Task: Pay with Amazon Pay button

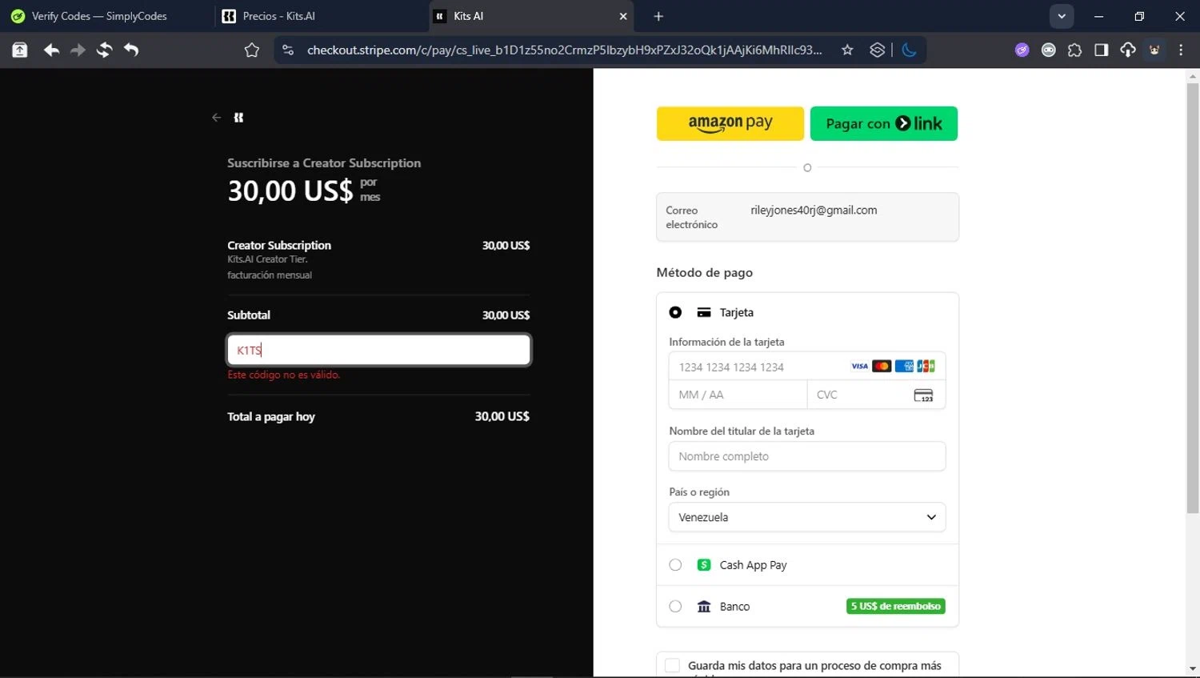Action: coord(730,123)
